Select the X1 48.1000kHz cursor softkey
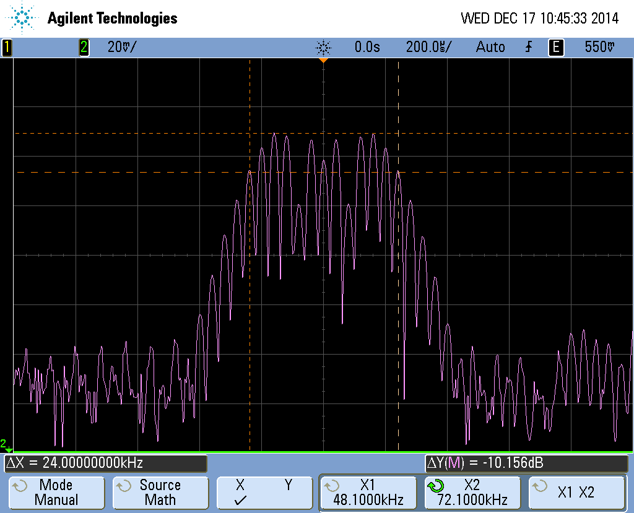Viewport: 634px width, 513px height. click(x=368, y=493)
